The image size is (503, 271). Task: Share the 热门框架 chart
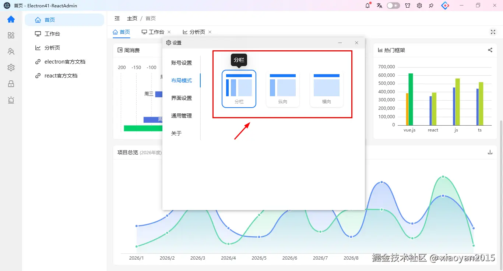coord(490,50)
